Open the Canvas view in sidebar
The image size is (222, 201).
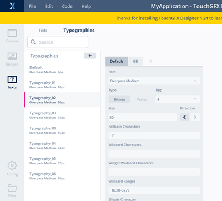12,36
